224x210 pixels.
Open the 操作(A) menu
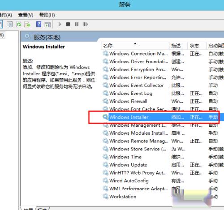(x=6, y=15)
